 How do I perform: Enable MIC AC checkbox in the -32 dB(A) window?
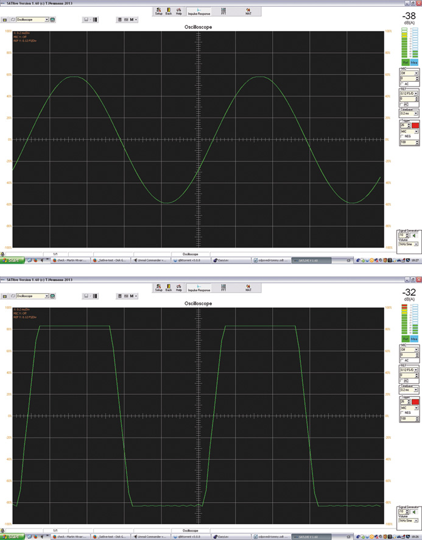[402, 360]
